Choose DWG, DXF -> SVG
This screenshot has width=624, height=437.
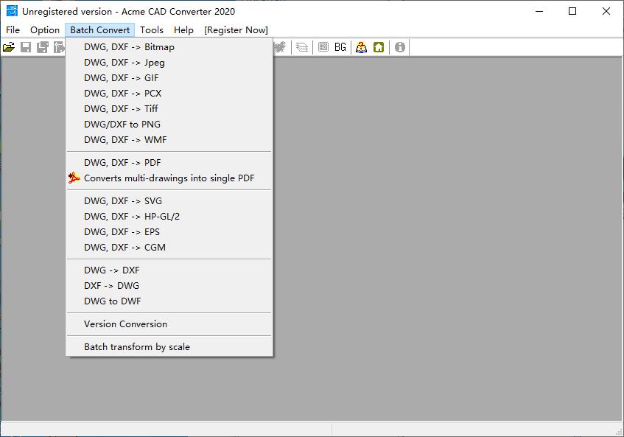[x=169, y=201]
